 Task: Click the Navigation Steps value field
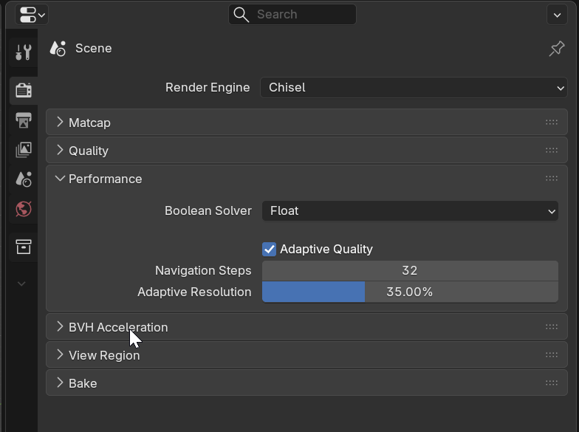410,271
